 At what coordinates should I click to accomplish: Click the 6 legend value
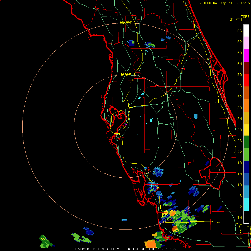[x=241, y=196]
